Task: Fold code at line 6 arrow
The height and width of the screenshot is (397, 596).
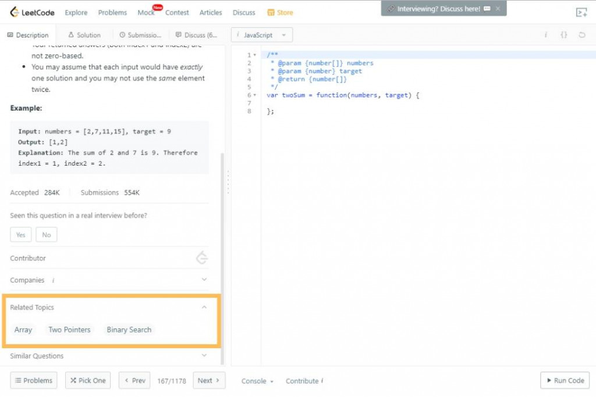Action: click(255, 95)
